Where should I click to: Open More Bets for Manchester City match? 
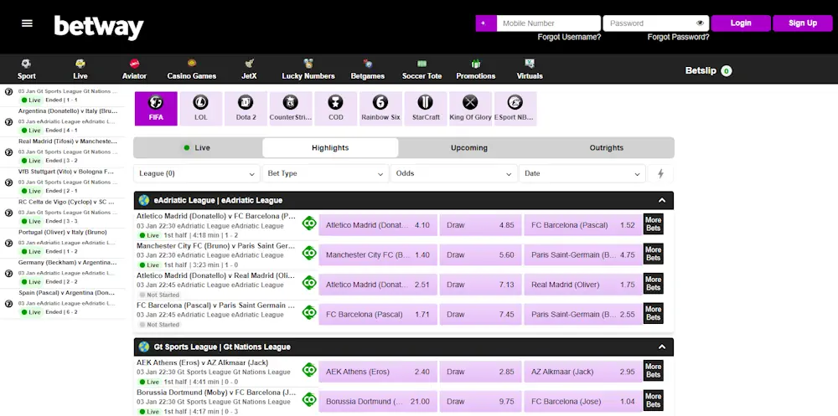(x=653, y=254)
